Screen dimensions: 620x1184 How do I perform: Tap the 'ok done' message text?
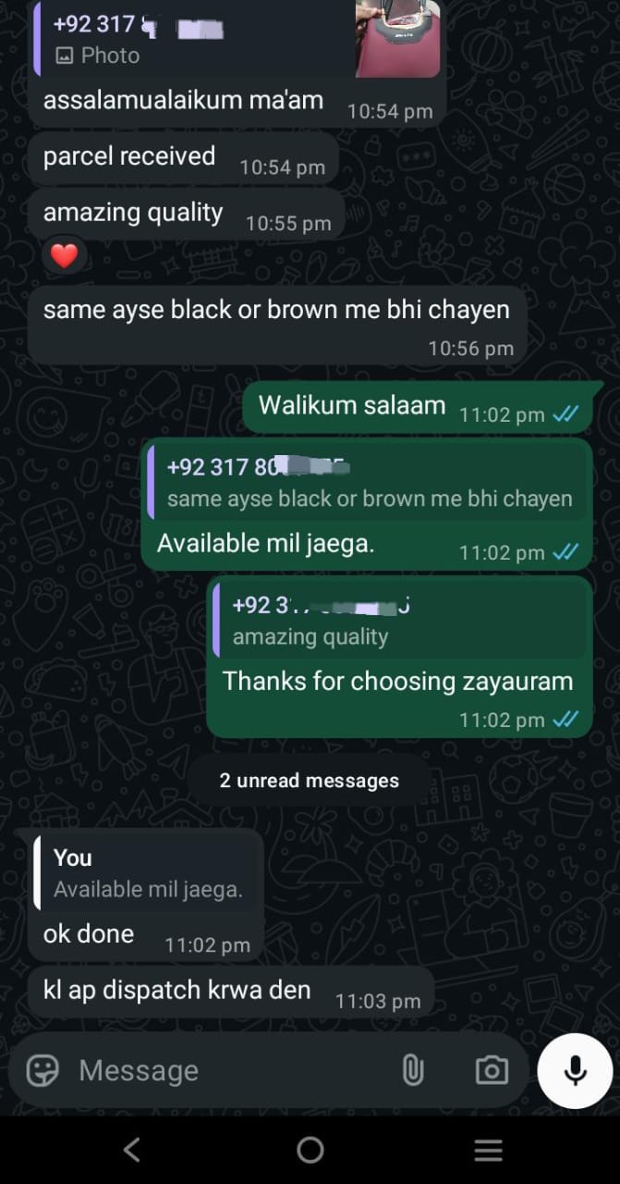pyautogui.click(x=89, y=934)
